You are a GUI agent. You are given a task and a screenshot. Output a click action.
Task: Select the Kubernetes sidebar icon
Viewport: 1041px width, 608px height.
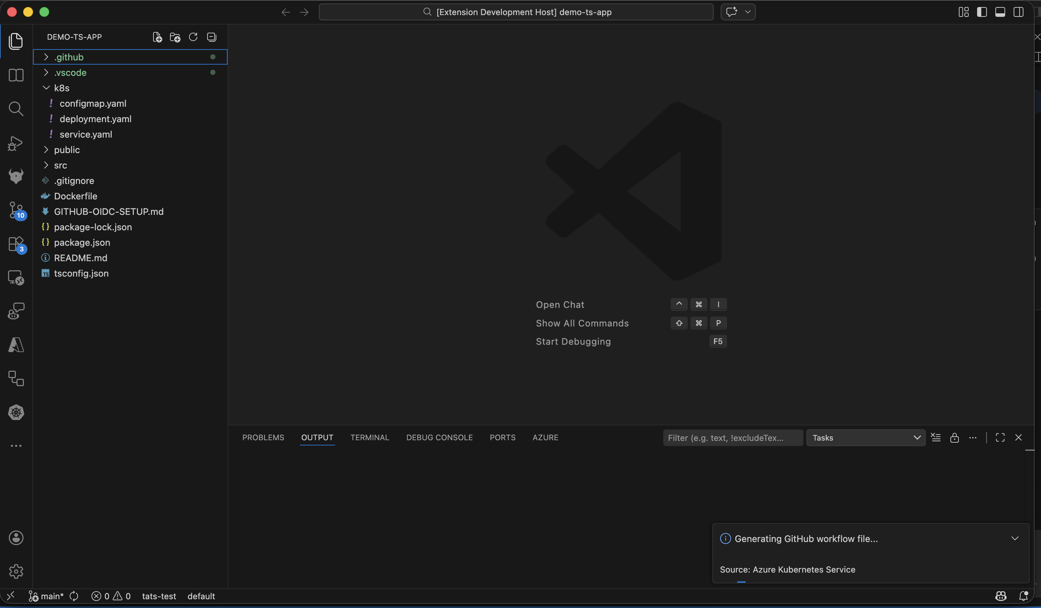pos(16,412)
